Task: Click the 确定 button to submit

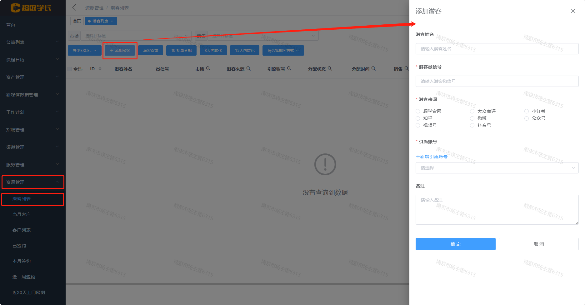Action: 455,244
